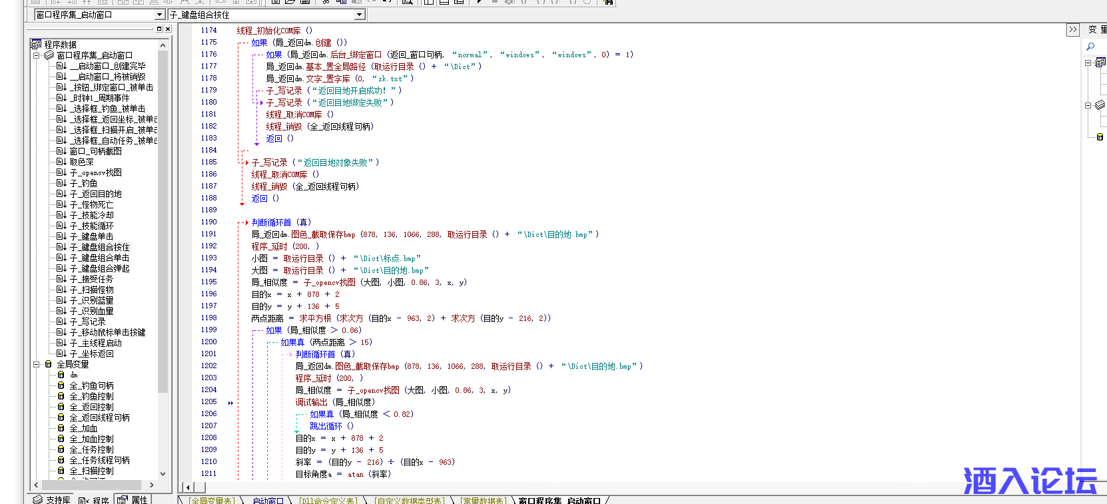The height and width of the screenshot is (504, 1107).
Task: Open the 支持库 panel tab
Action: (x=52, y=499)
